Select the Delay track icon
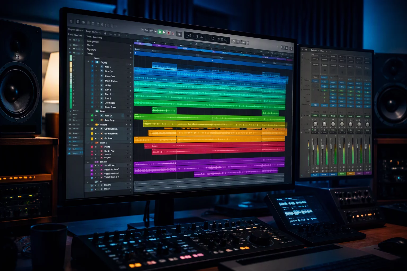The height and width of the screenshot is (271, 407). (x=101, y=189)
